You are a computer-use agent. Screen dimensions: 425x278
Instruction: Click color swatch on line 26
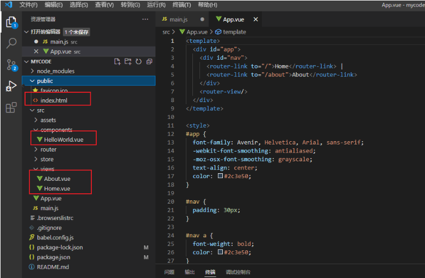(220, 252)
